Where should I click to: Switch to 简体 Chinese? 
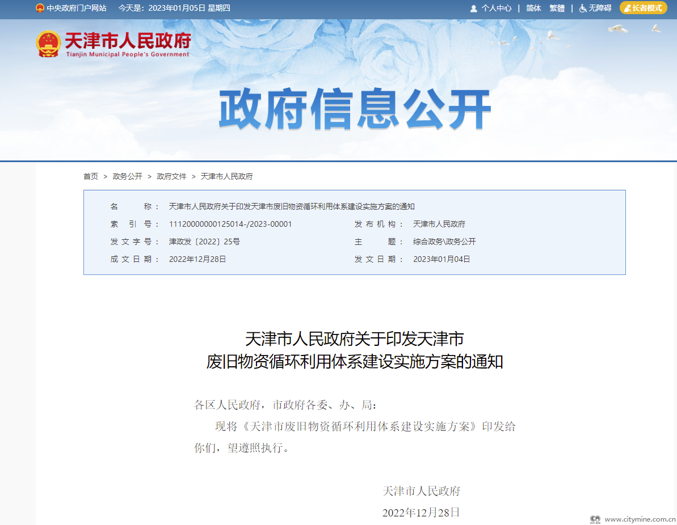(x=533, y=9)
